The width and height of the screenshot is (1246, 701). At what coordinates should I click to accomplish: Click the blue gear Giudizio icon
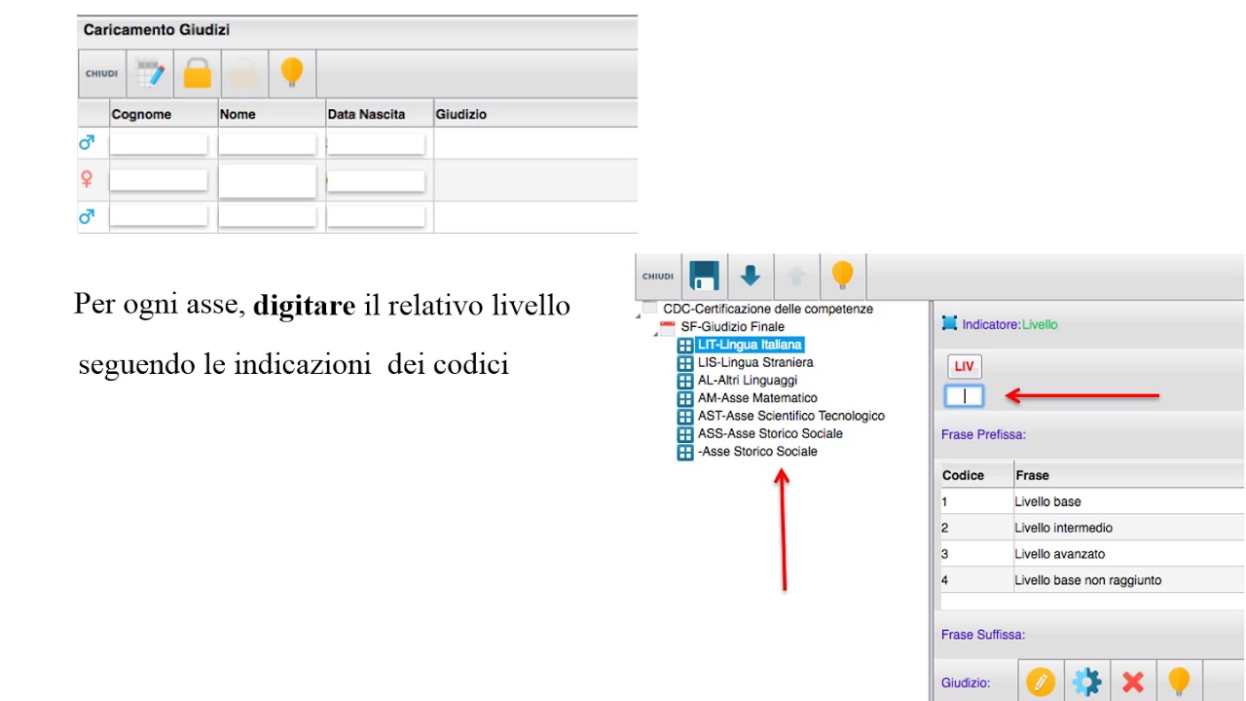pos(1086,682)
